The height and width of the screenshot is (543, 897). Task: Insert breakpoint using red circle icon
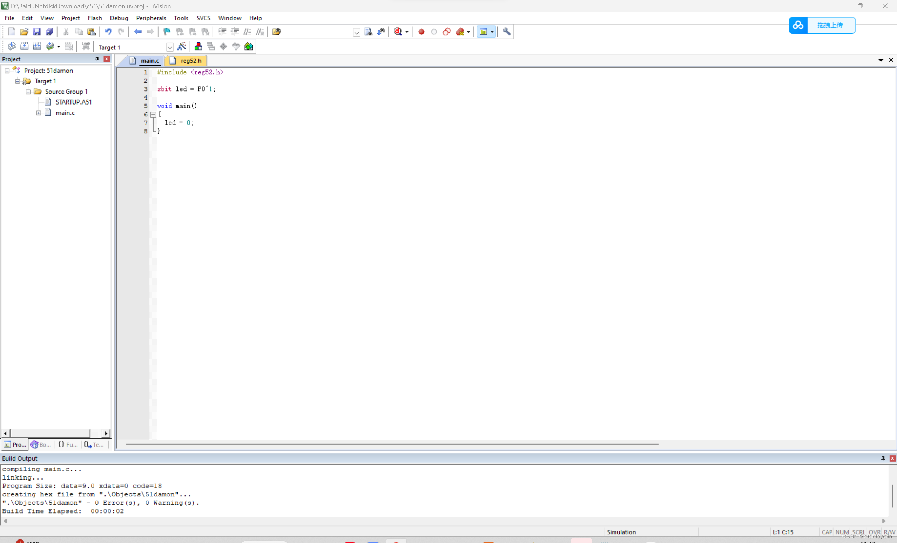click(x=421, y=32)
